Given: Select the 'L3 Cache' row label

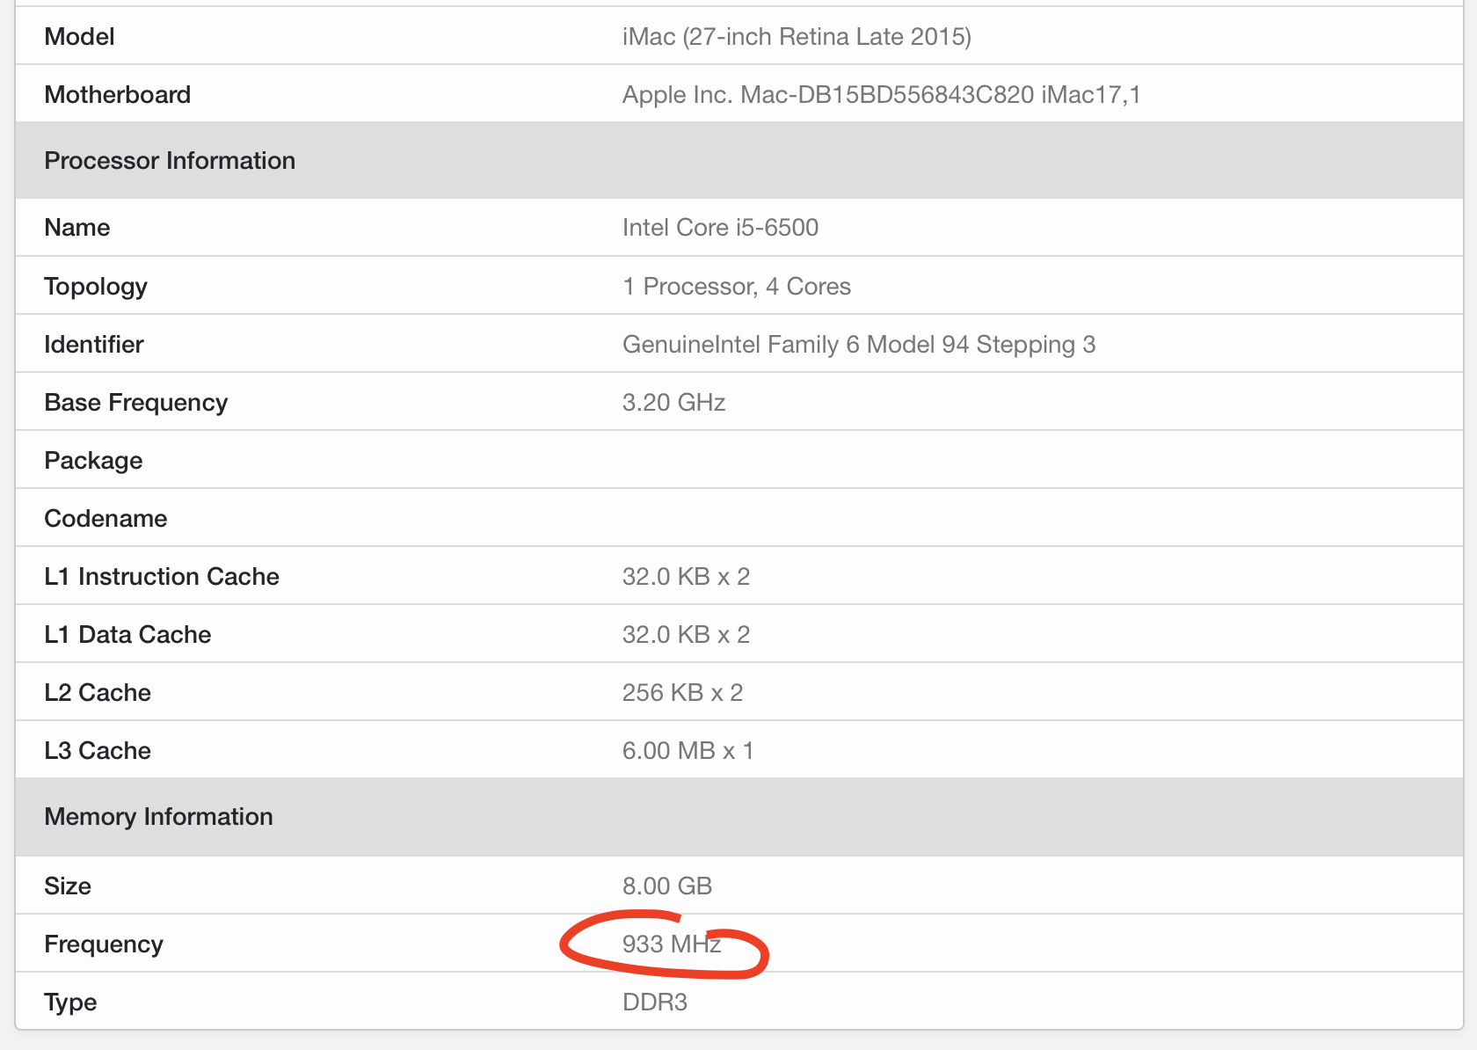Looking at the screenshot, I should point(97,751).
